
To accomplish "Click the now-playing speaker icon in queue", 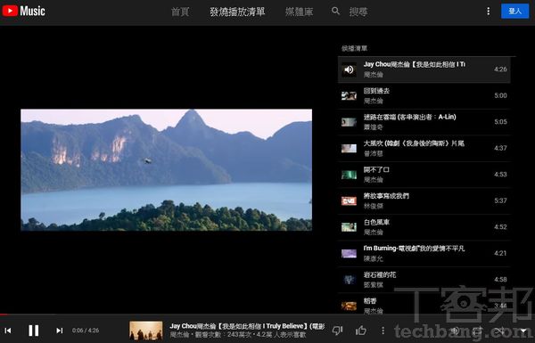I will tap(349, 69).
